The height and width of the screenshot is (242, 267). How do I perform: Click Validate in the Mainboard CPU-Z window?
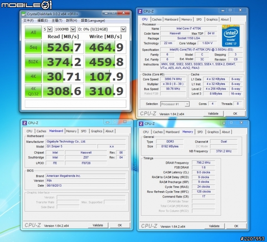(98, 225)
